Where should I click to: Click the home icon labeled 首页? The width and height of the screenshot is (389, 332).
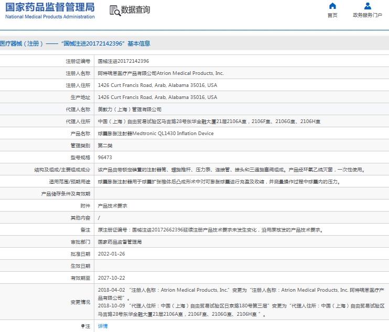coord(332,6)
